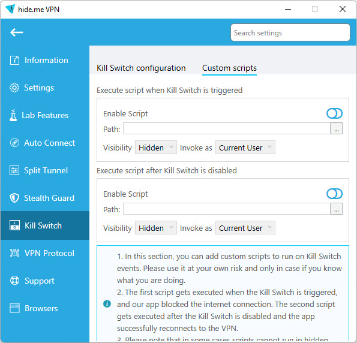Click the Support lifebuoy icon
Screen dimensions: 357x343
pos(14,281)
